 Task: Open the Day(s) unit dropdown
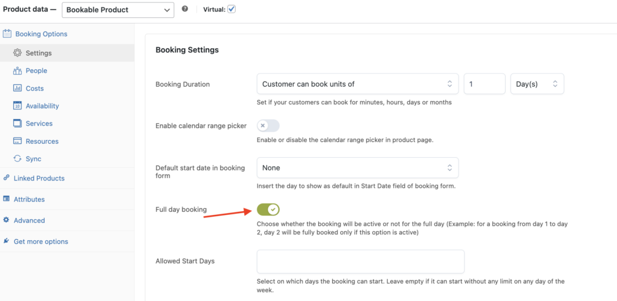click(x=537, y=84)
